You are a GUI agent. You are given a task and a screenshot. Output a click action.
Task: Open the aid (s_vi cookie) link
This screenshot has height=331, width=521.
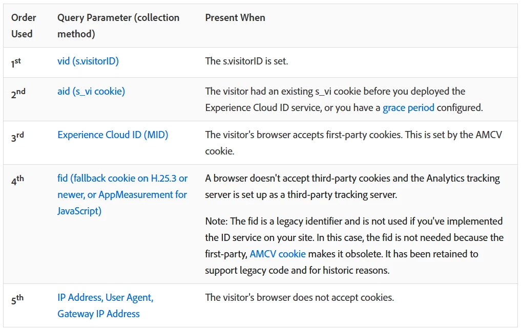click(x=91, y=92)
